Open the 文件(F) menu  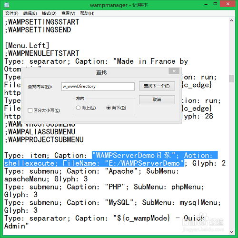pos(12,13)
